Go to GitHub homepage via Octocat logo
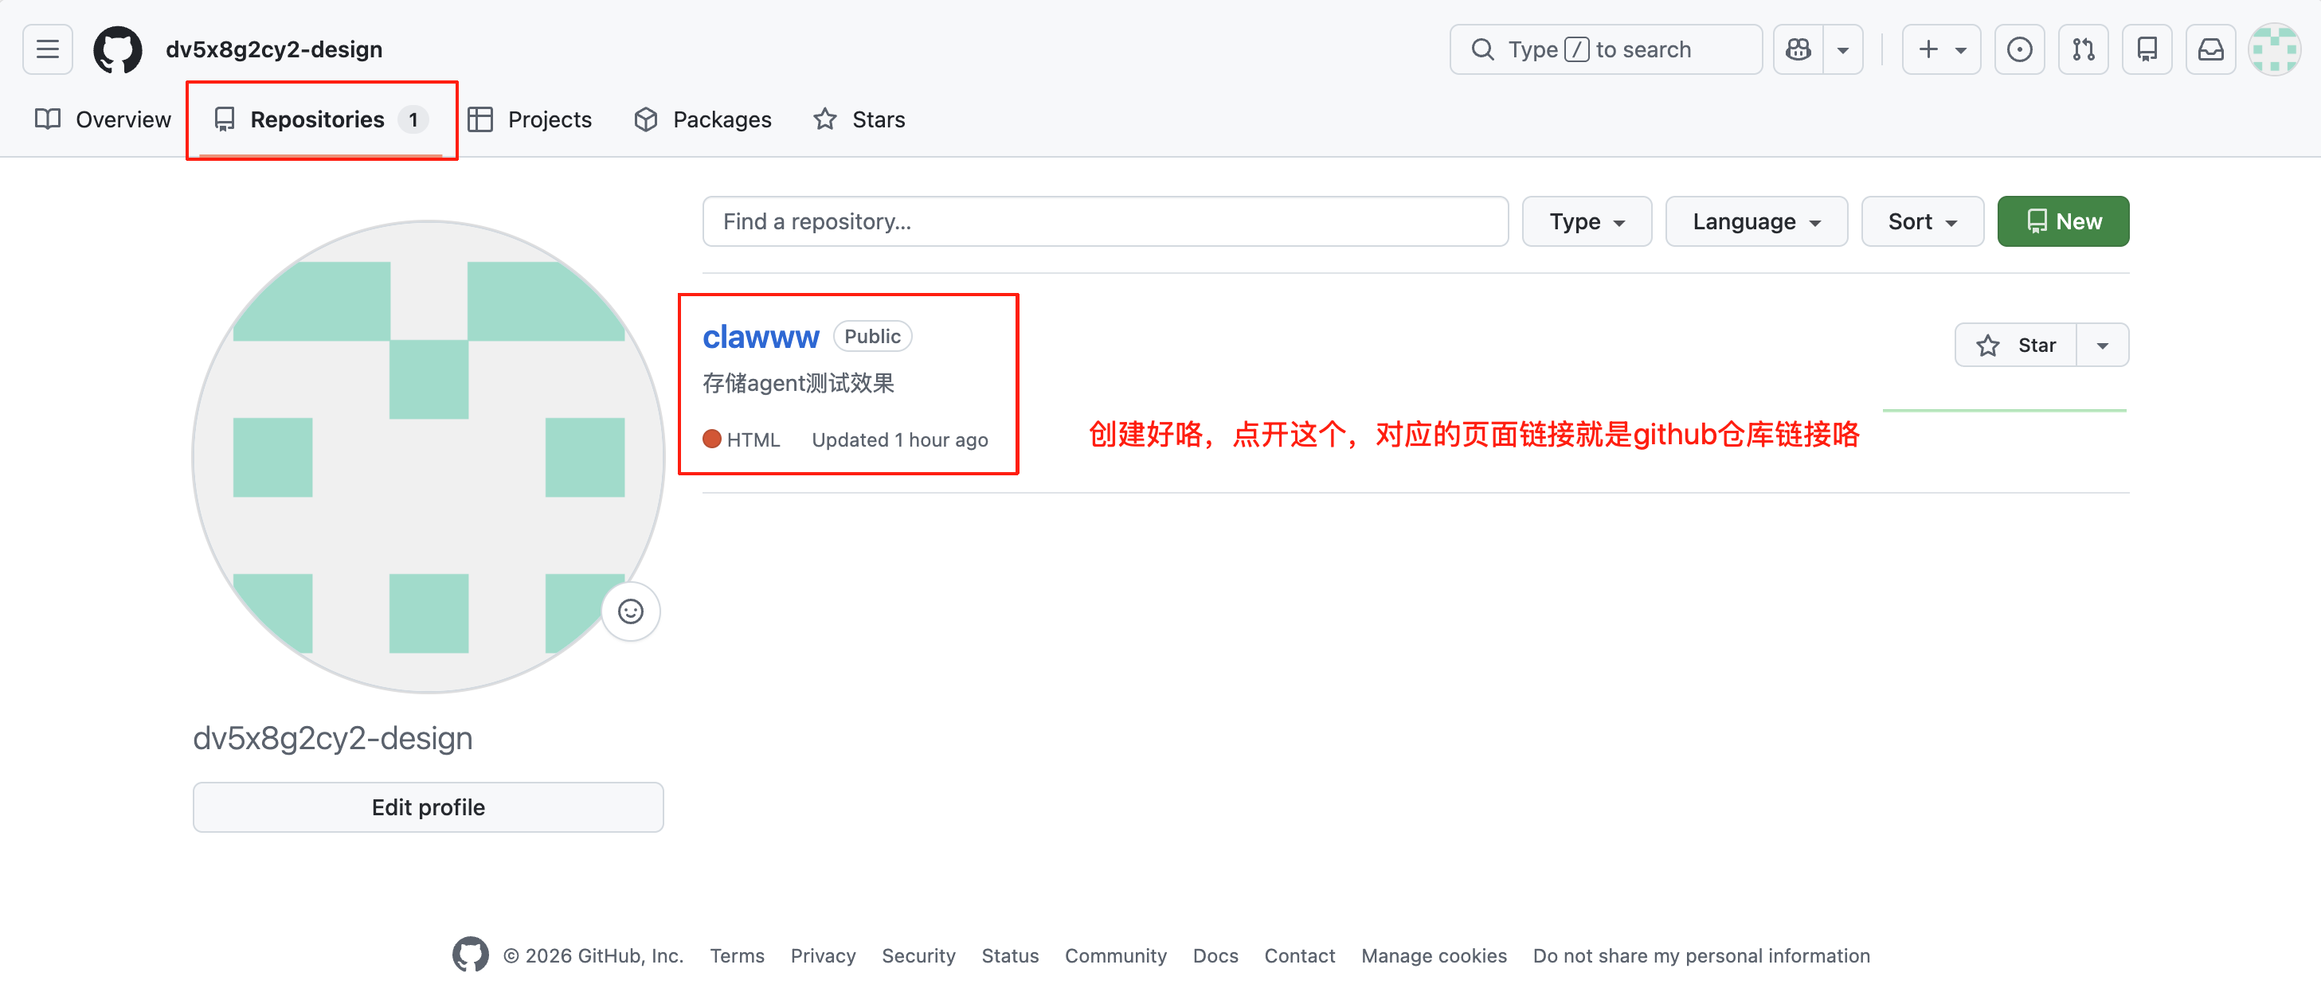The width and height of the screenshot is (2321, 992). pos(118,49)
